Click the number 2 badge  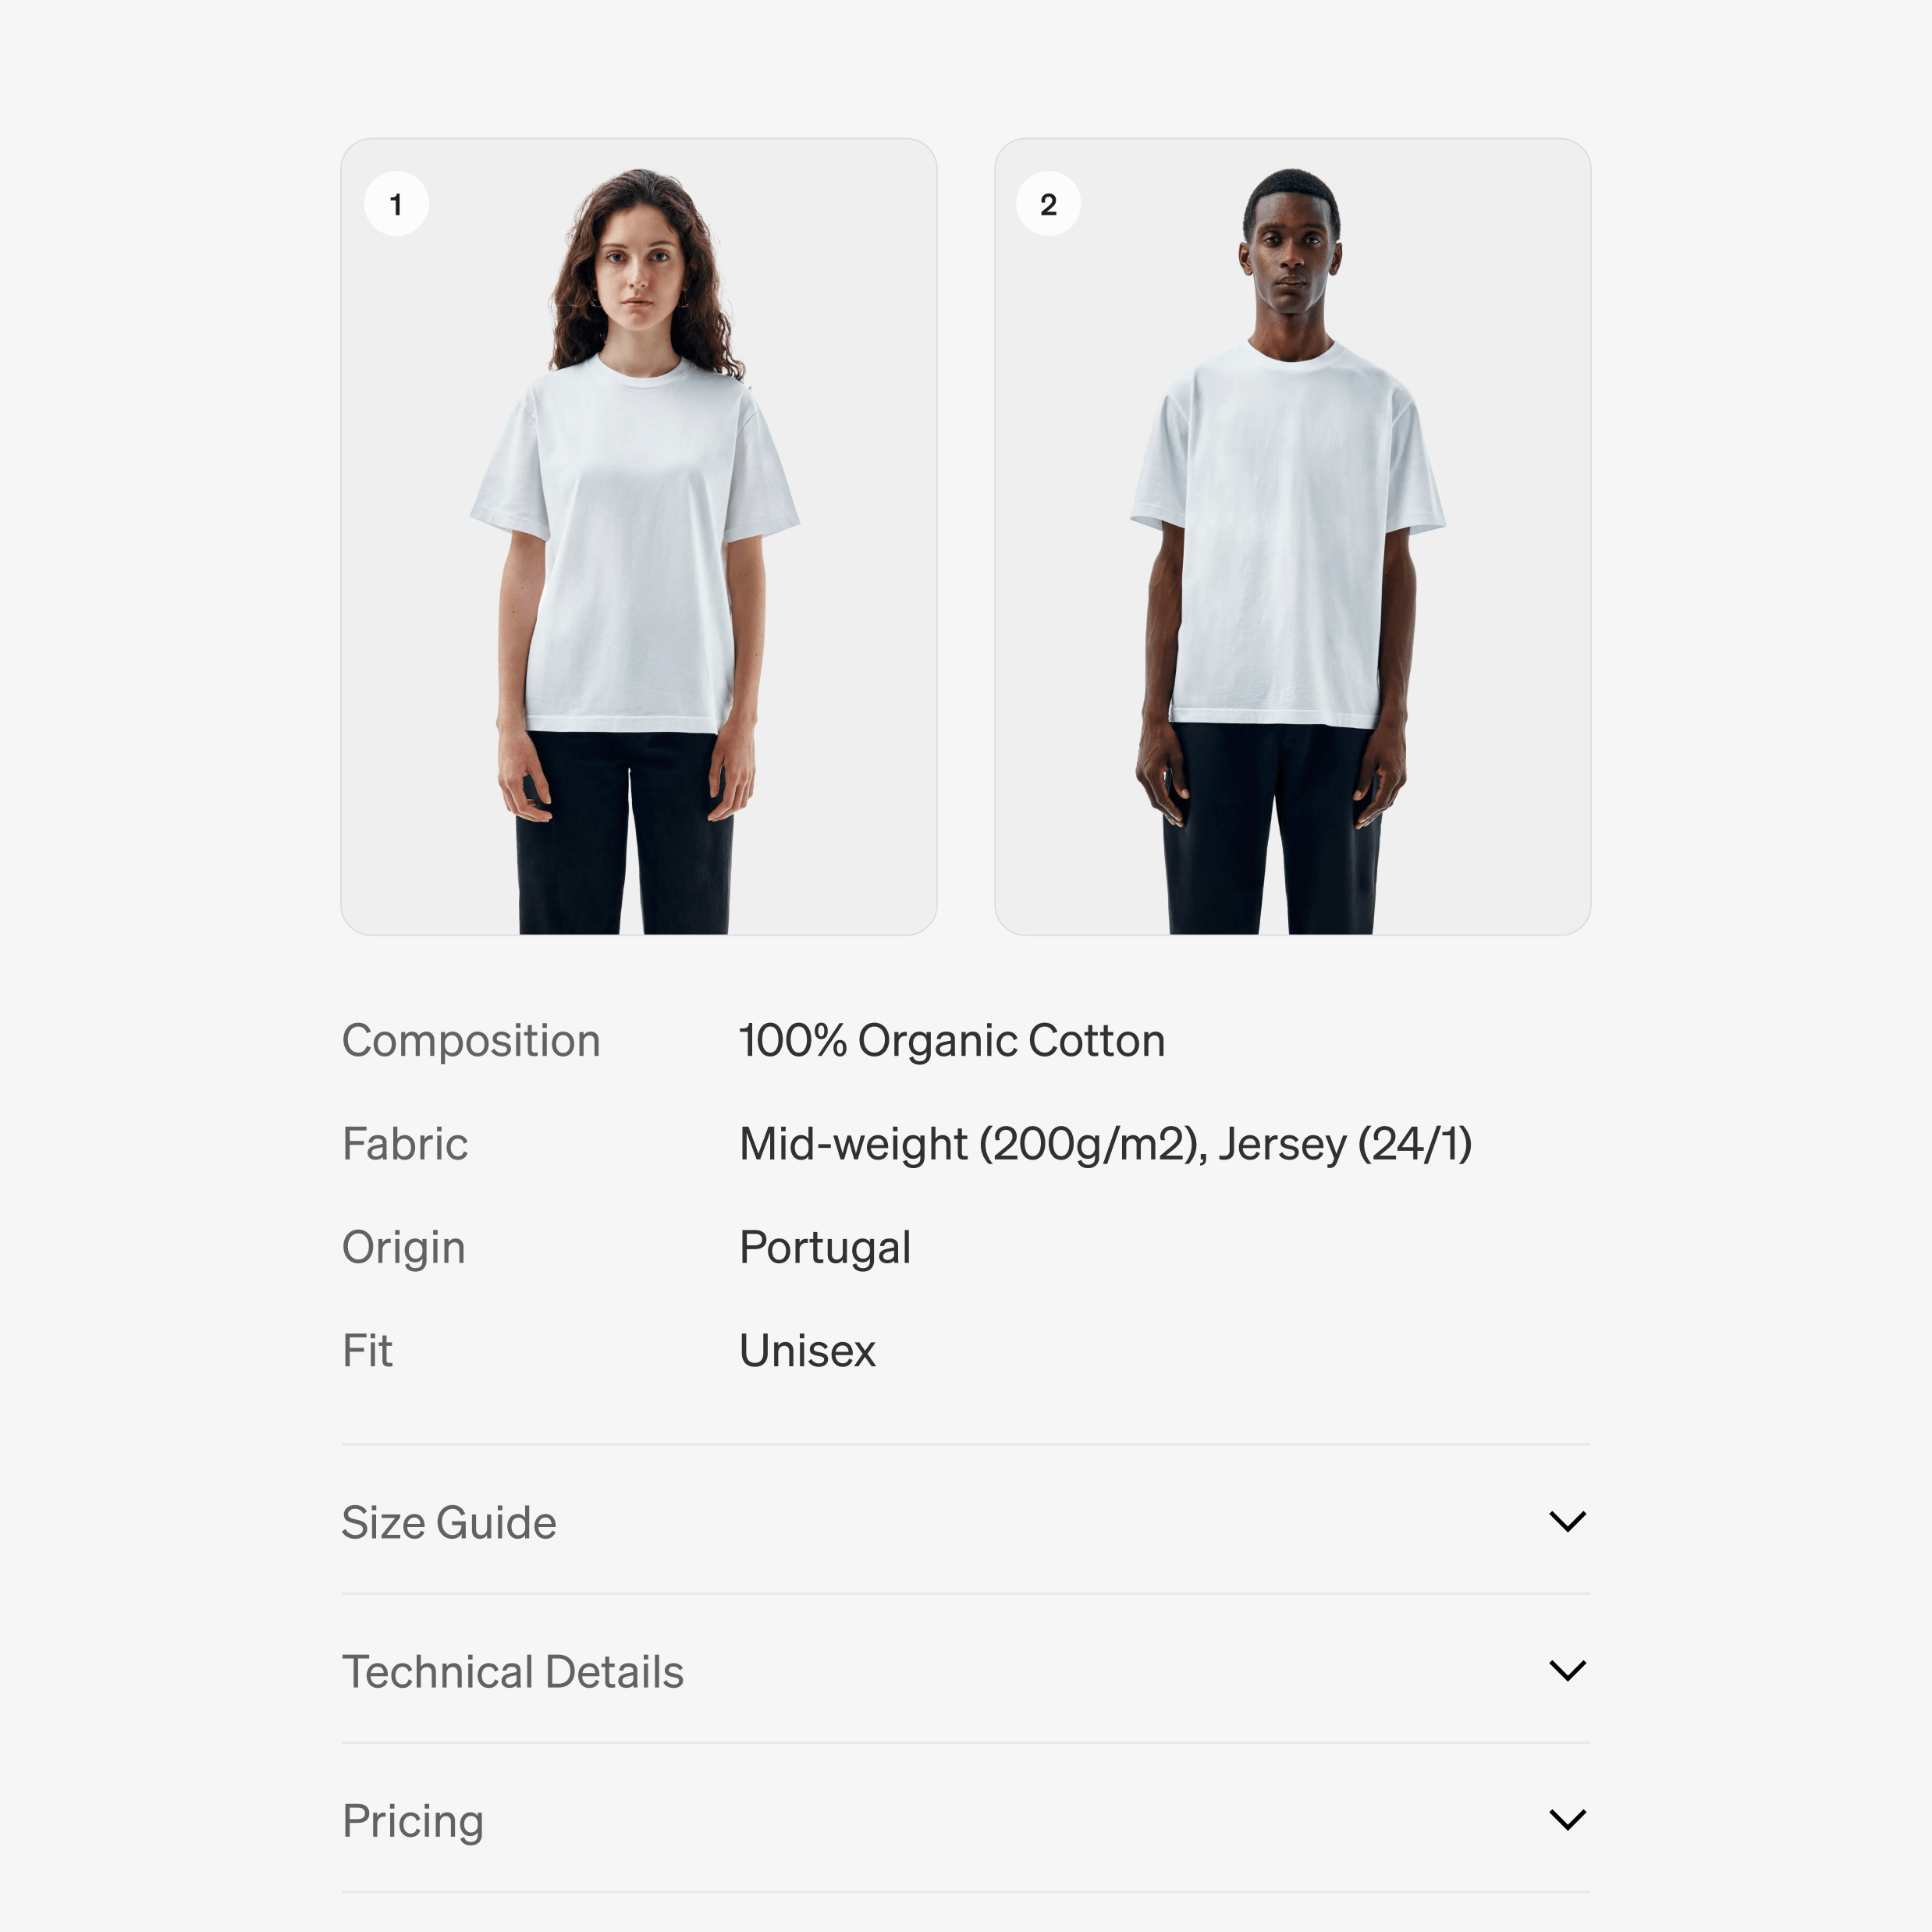[x=1048, y=204]
